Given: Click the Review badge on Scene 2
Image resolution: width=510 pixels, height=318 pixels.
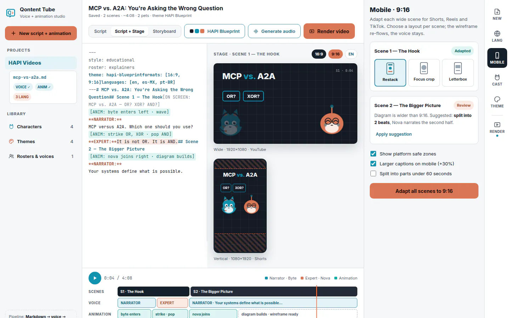Looking at the screenshot, I should 464,105.
